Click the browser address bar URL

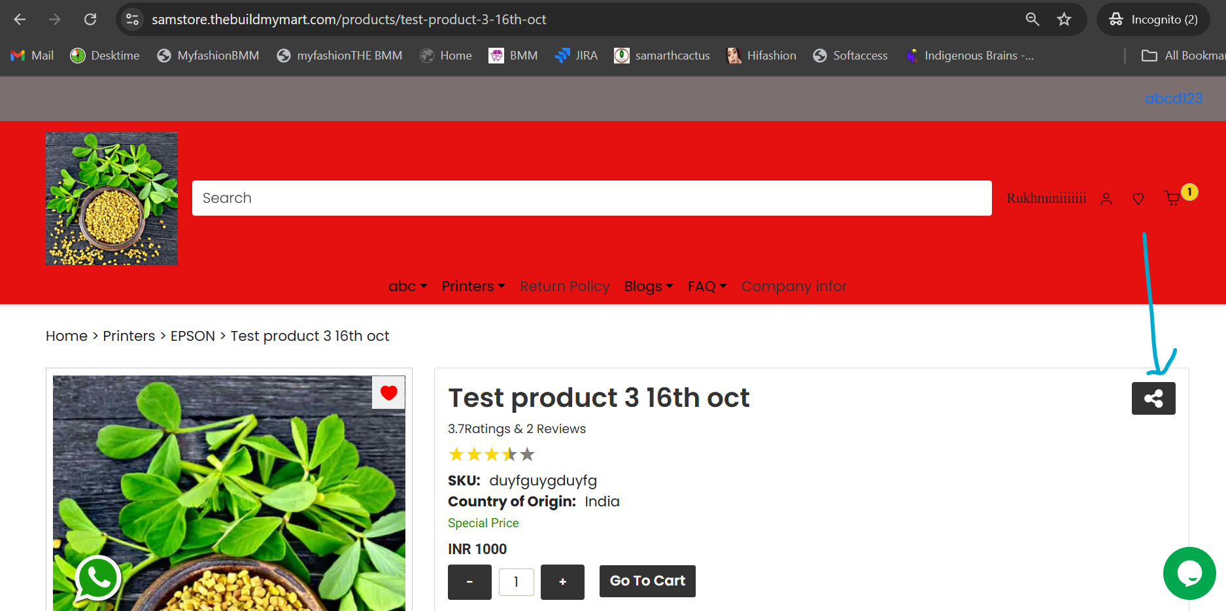click(349, 20)
